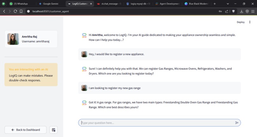The height and width of the screenshot is (137, 257).
Task: Send the chat message with arrow icon
Action: pos(237,123)
